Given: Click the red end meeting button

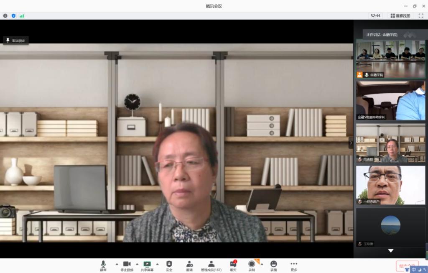Looking at the screenshot, I should 407,265.
